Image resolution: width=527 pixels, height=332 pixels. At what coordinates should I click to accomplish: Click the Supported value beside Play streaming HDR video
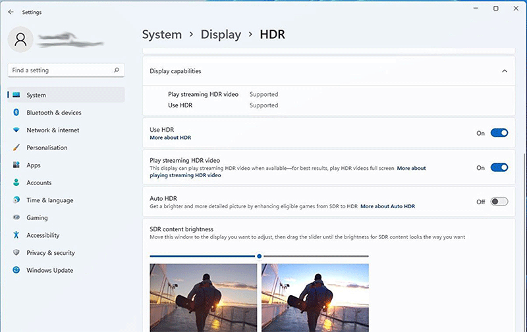(264, 94)
